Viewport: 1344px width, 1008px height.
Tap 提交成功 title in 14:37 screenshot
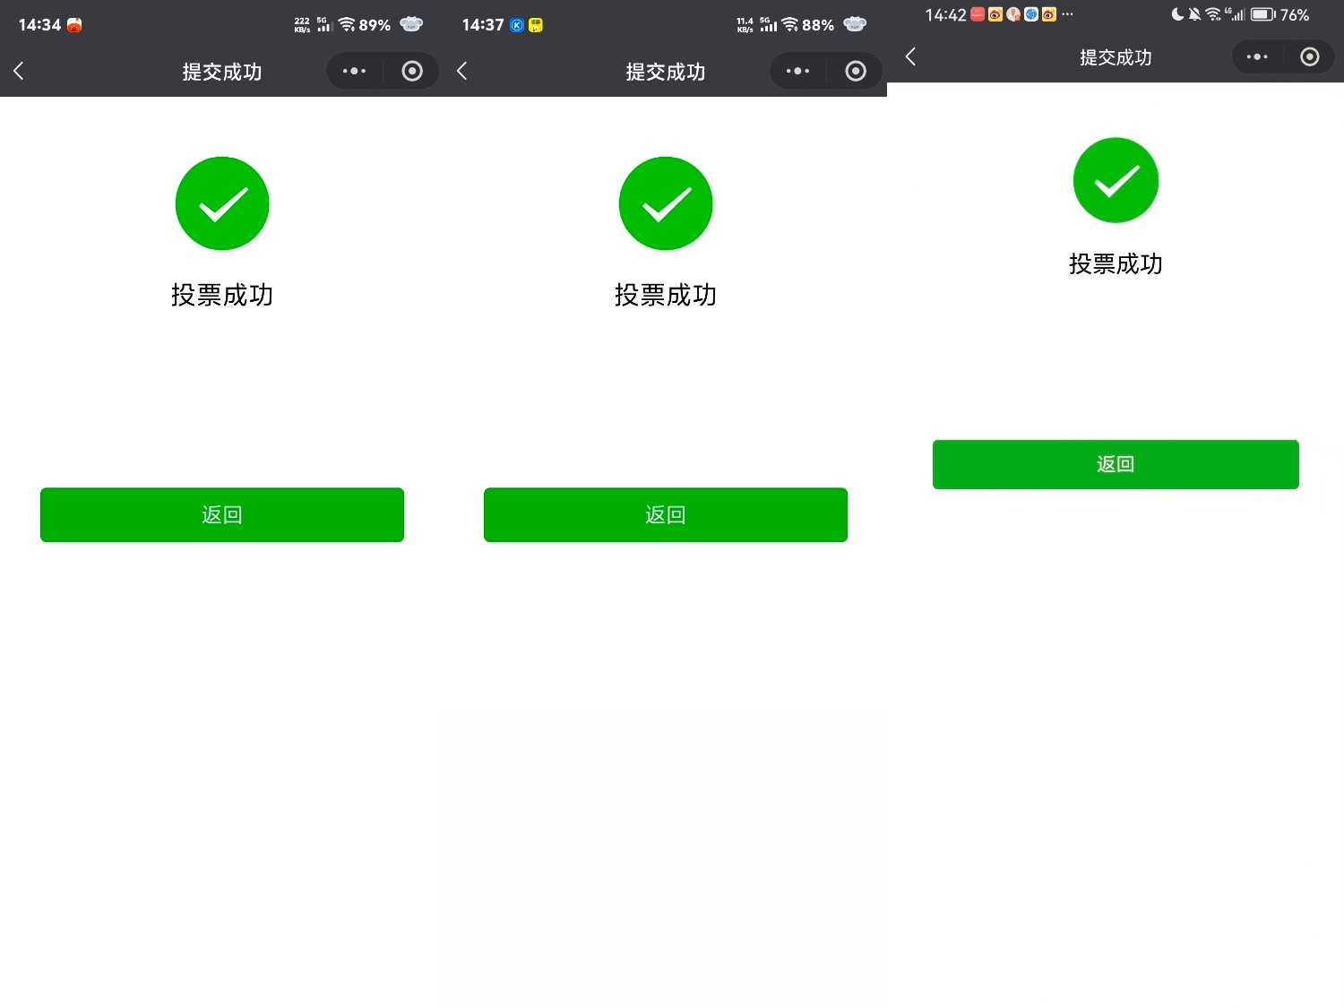point(666,72)
